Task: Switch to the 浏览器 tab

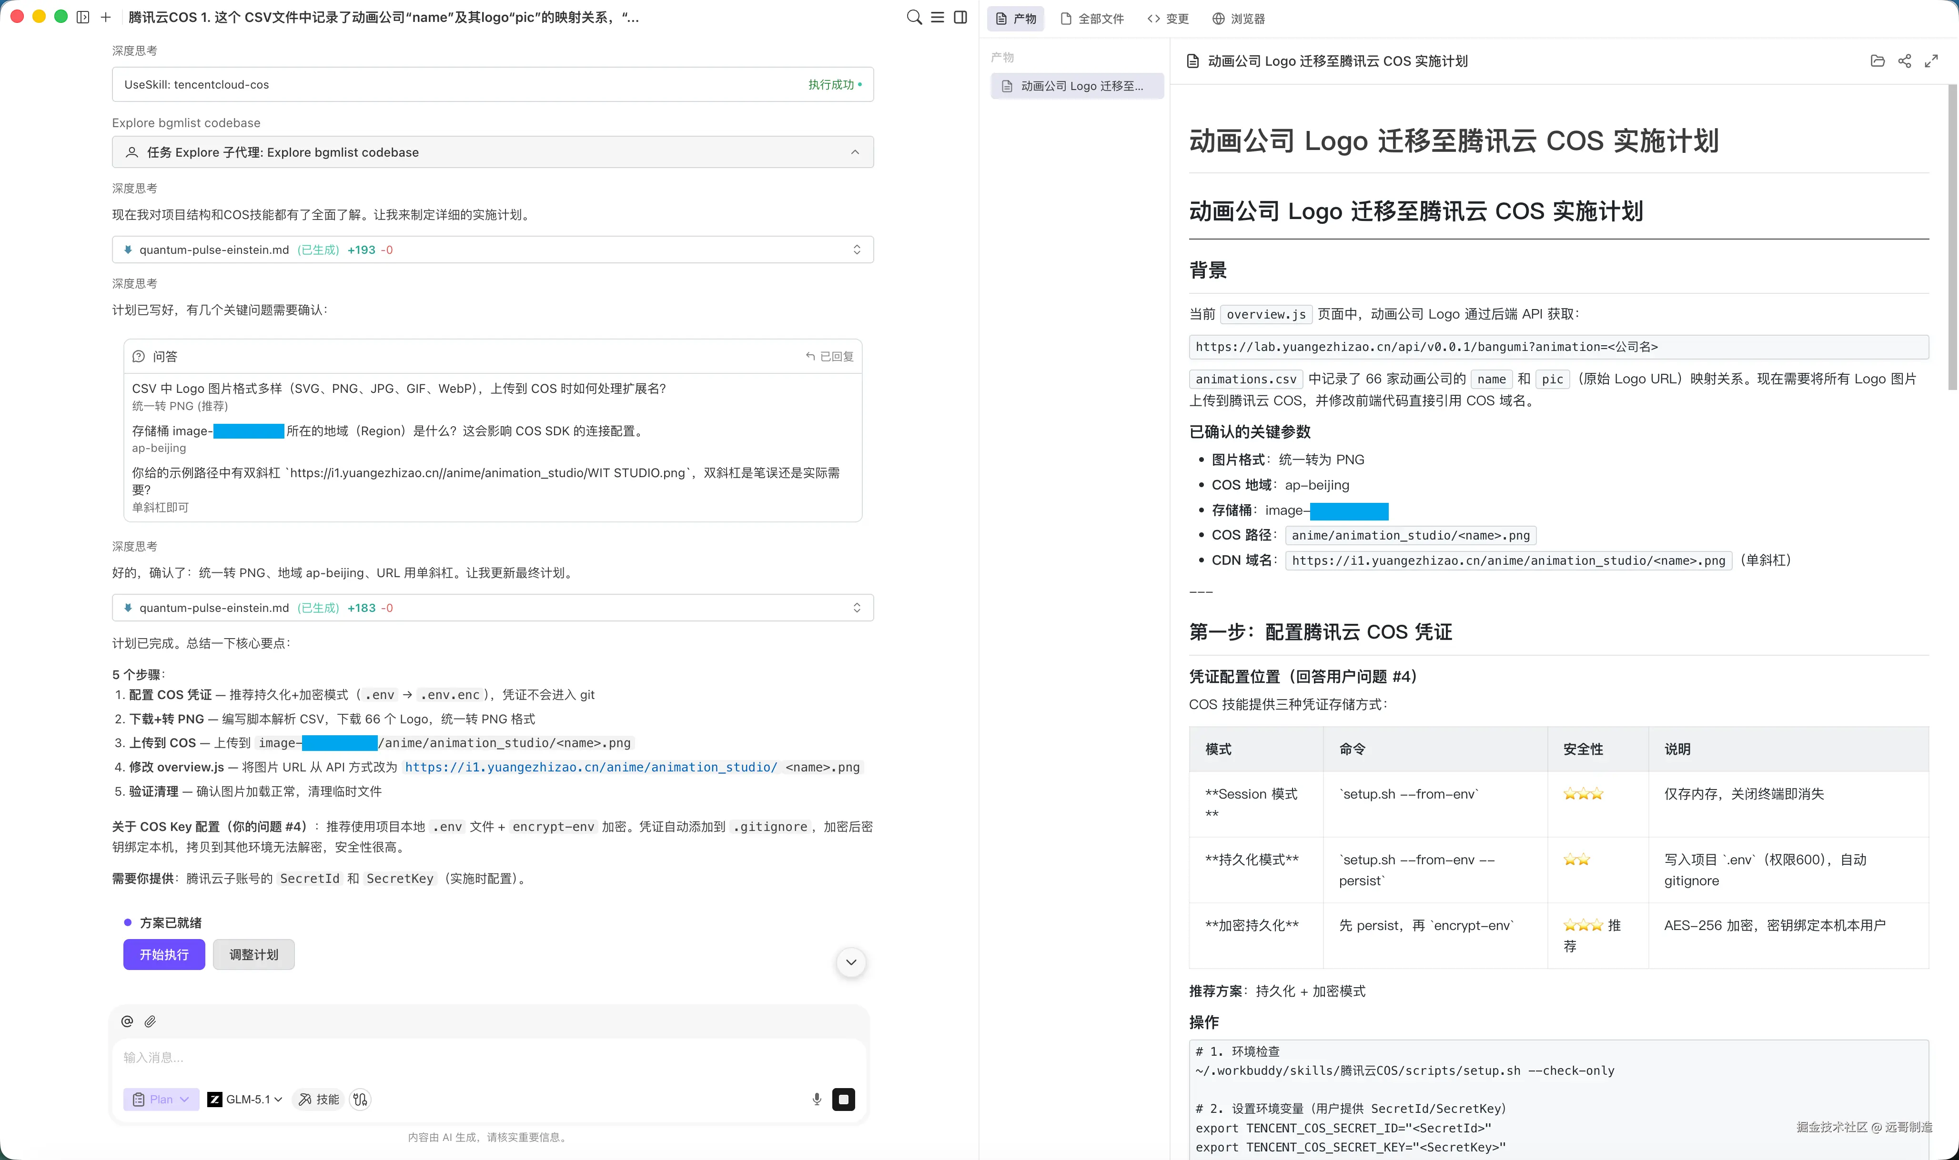Action: (1238, 19)
